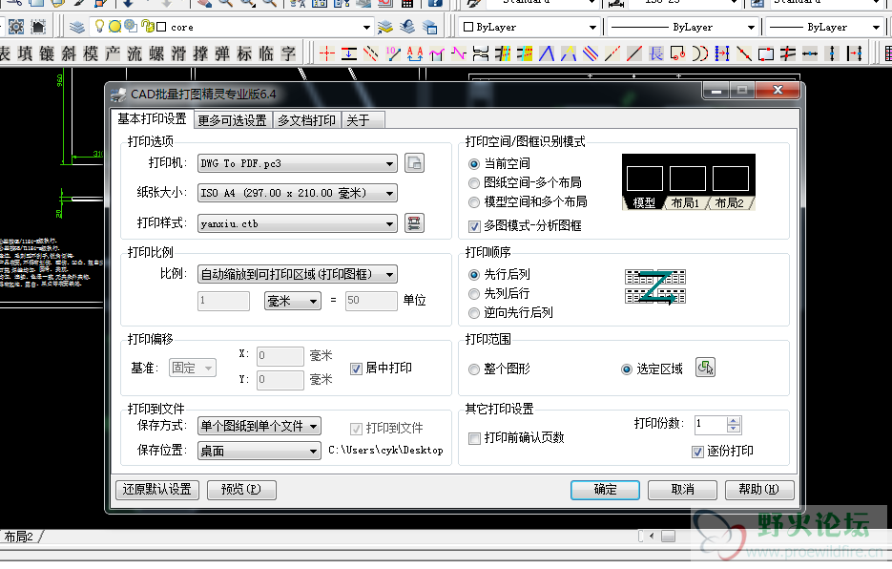Open the 保存方式 dropdown

(259, 426)
